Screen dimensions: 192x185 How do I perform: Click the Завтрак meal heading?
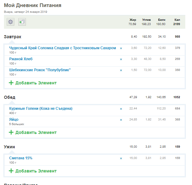coord(13,37)
